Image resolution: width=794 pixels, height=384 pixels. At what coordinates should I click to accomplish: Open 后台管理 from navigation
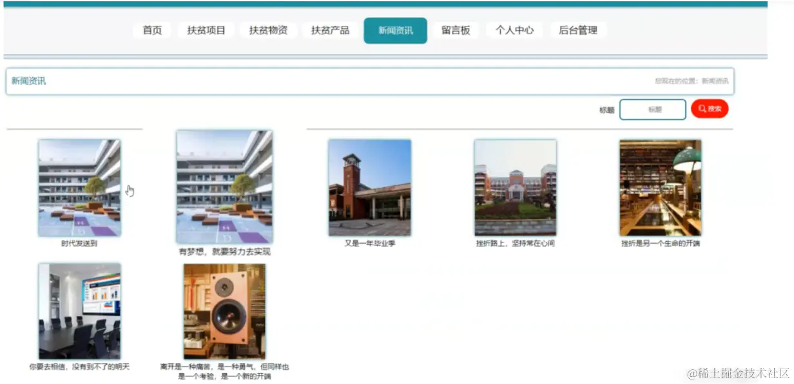[x=578, y=30]
